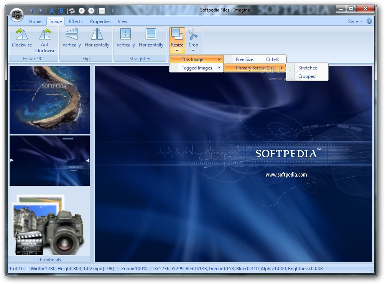This screenshot has width=385, height=284.
Task: Close the Imagina window
Action: [365, 9]
